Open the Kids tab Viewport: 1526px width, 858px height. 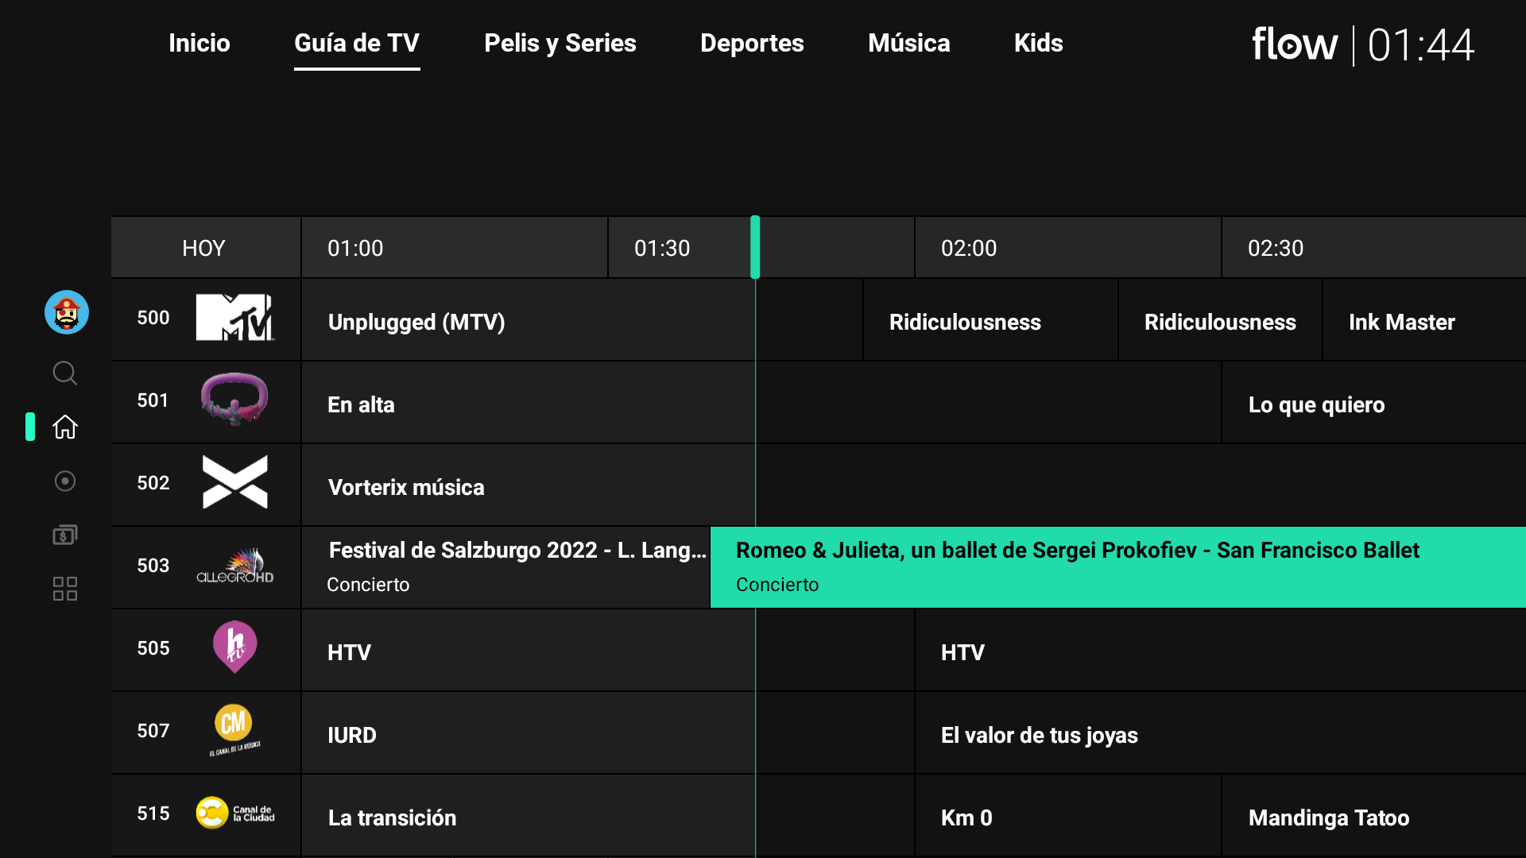point(1038,43)
